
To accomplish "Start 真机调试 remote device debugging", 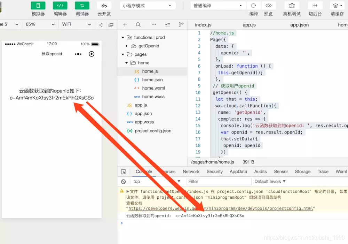I will click(292, 6).
